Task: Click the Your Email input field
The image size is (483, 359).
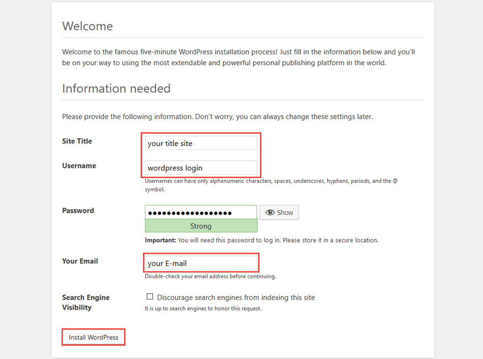Action: pyautogui.click(x=201, y=264)
